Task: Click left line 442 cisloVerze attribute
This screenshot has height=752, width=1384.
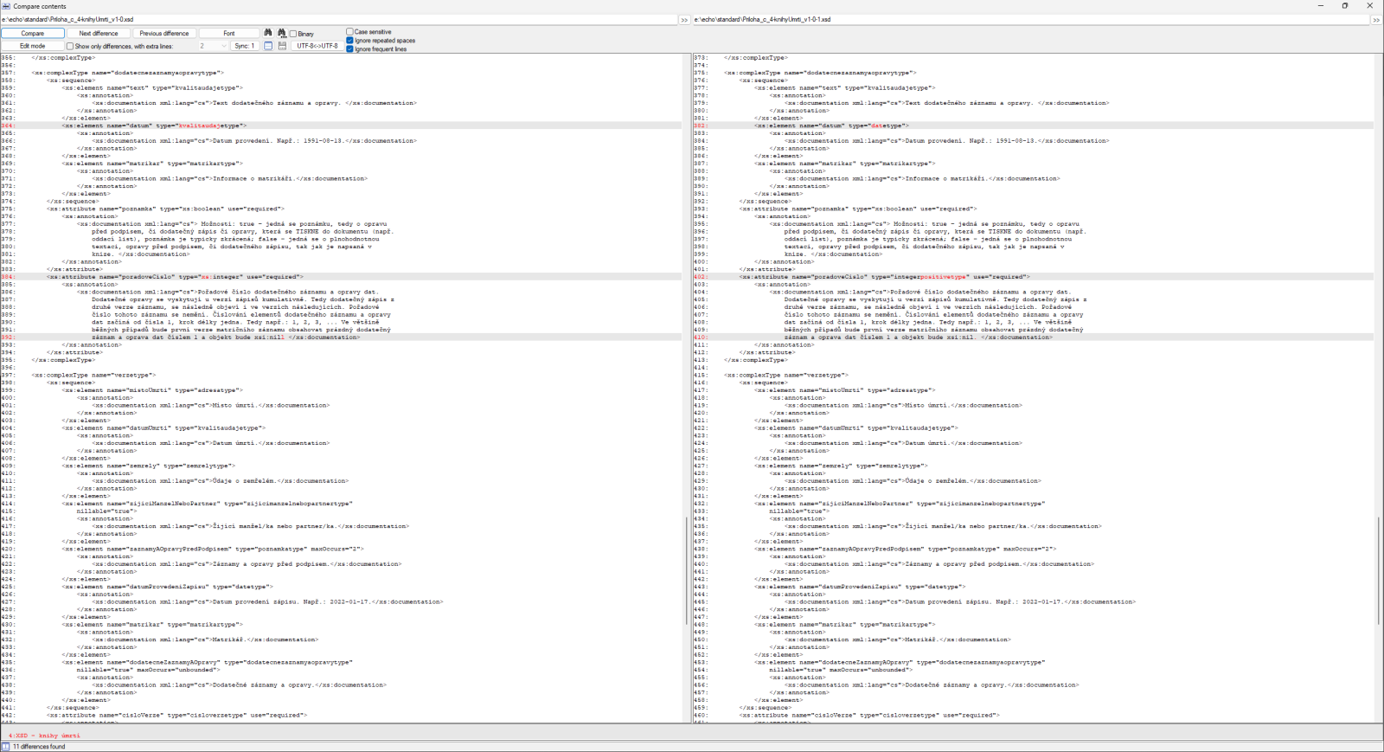Action: [176, 715]
